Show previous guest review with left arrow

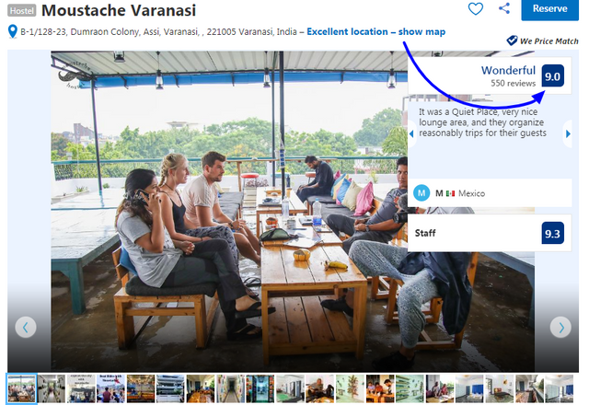coord(411,133)
